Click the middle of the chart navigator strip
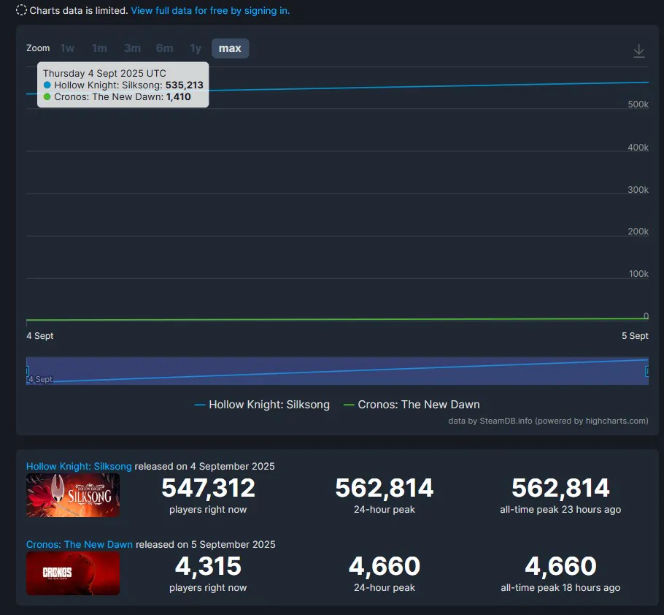The height and width of the screenshot is (615, 664). coord(337,371)
